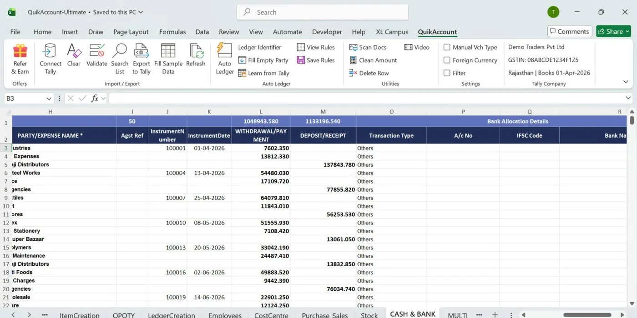Open Search List magnifier tool
The height and width of the screenshot is (318, 637).
tap(120, 51)
